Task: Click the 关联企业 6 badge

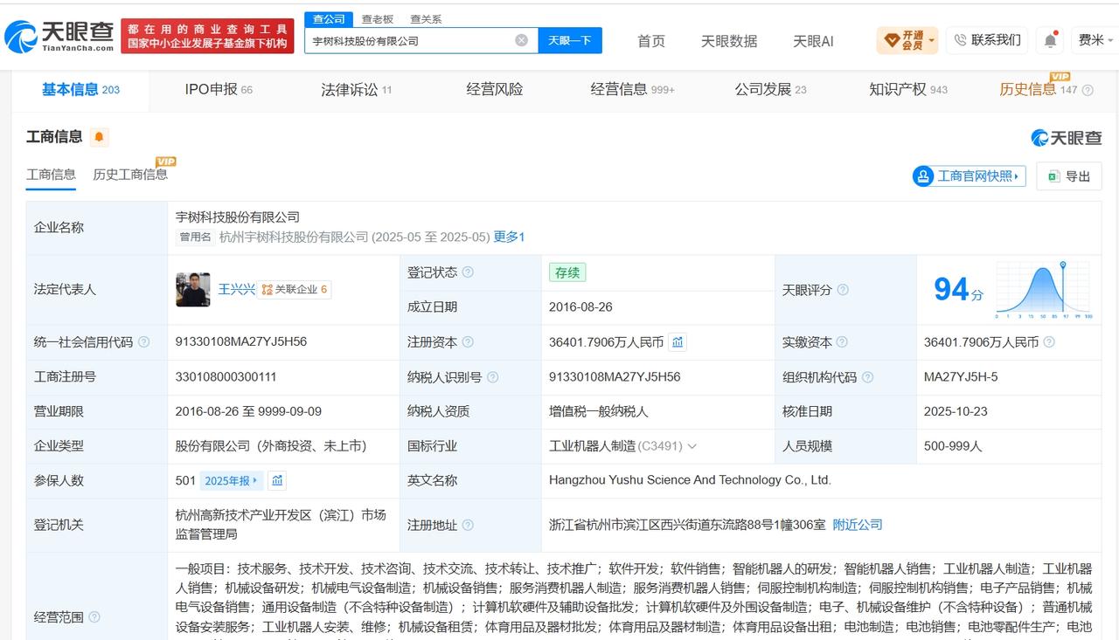Action: tap(295, 290)
